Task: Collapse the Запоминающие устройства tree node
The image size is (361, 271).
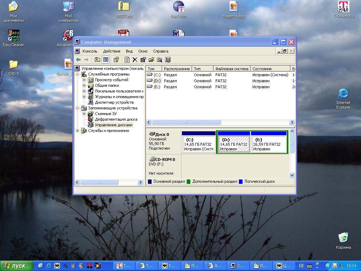Action: pos(78,108)
